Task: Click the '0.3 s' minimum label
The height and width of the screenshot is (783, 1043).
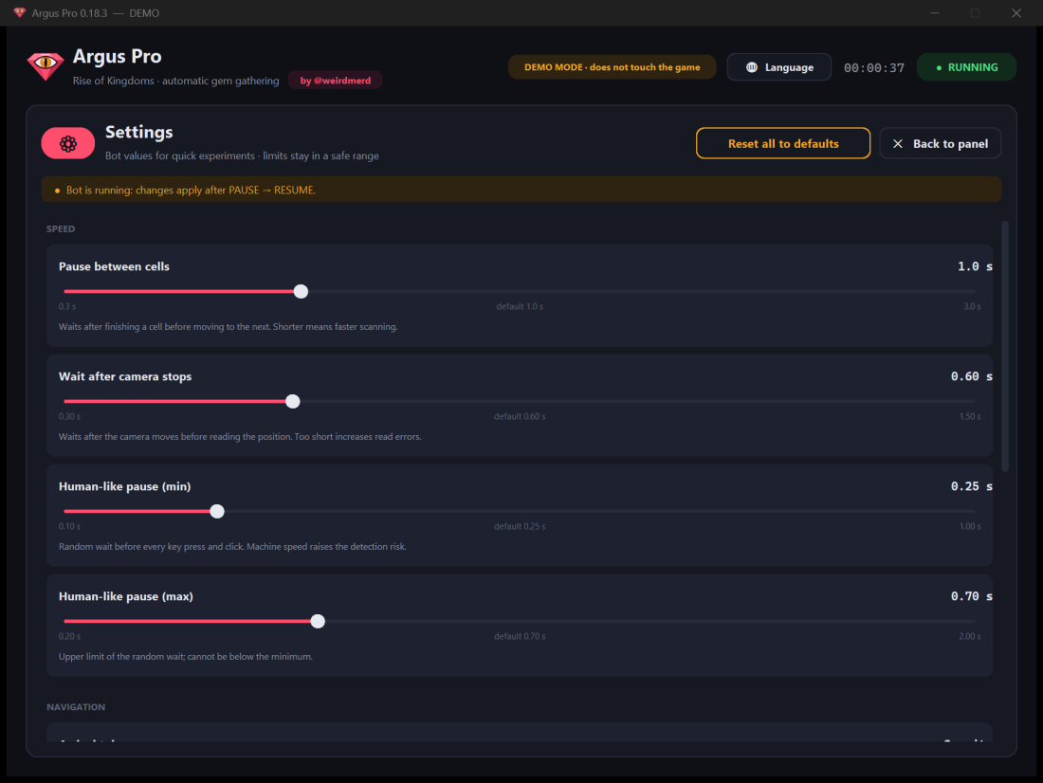Action: pyautogui.click(x=67, y=307)
